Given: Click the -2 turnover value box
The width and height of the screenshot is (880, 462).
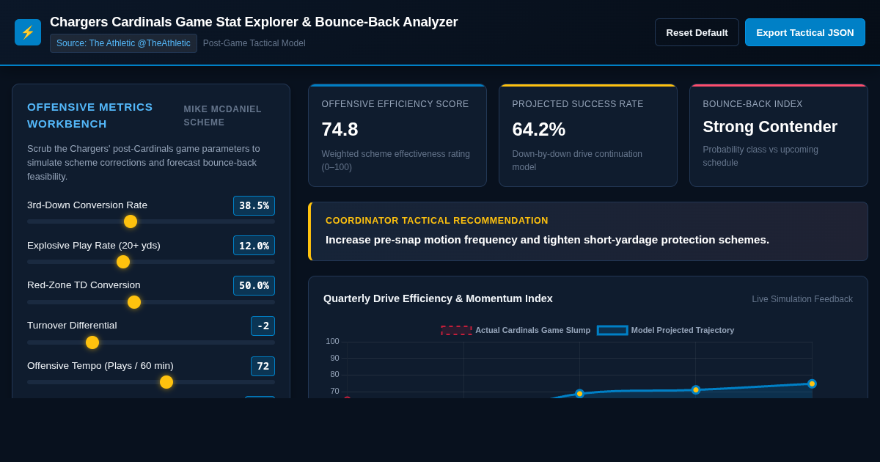Looking at the screenshot, I should pos(263,326).
